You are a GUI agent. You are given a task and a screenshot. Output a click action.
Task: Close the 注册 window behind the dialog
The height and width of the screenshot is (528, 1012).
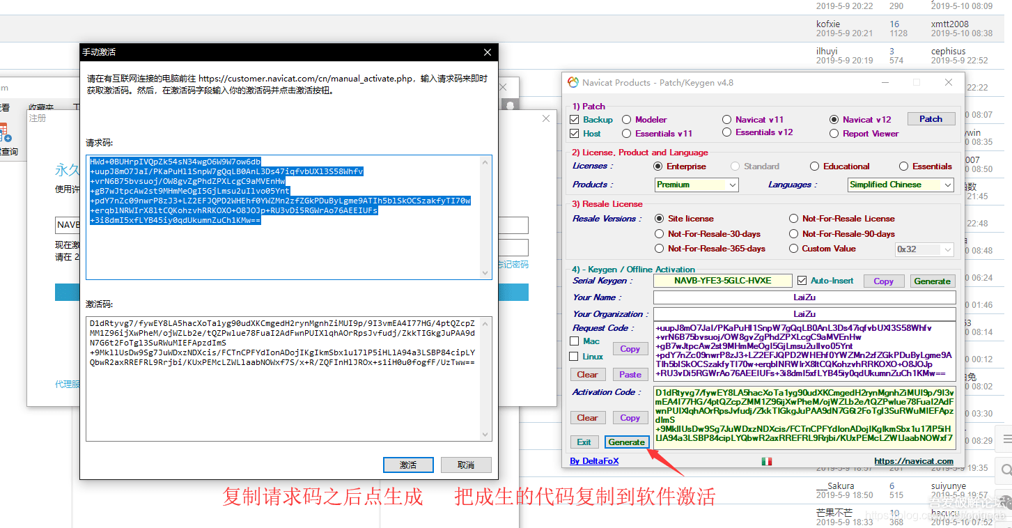pos(546,119)
